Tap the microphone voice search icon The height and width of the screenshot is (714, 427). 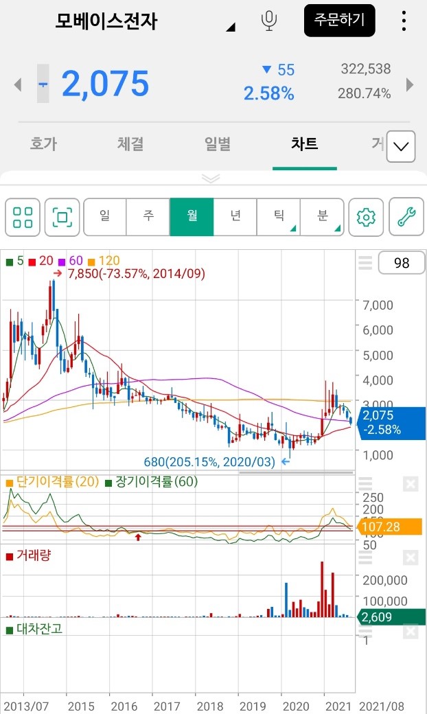click(x=269, y=21)
